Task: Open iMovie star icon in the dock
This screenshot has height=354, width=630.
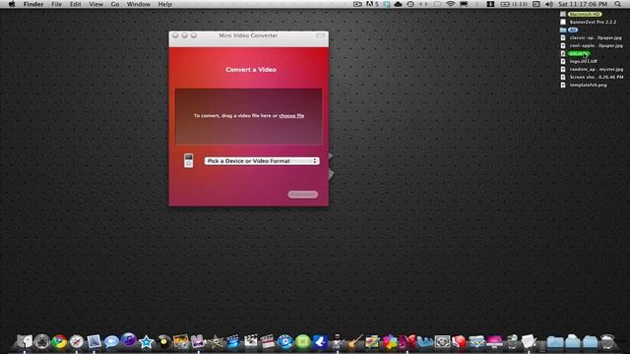Action: coord(217,341)
